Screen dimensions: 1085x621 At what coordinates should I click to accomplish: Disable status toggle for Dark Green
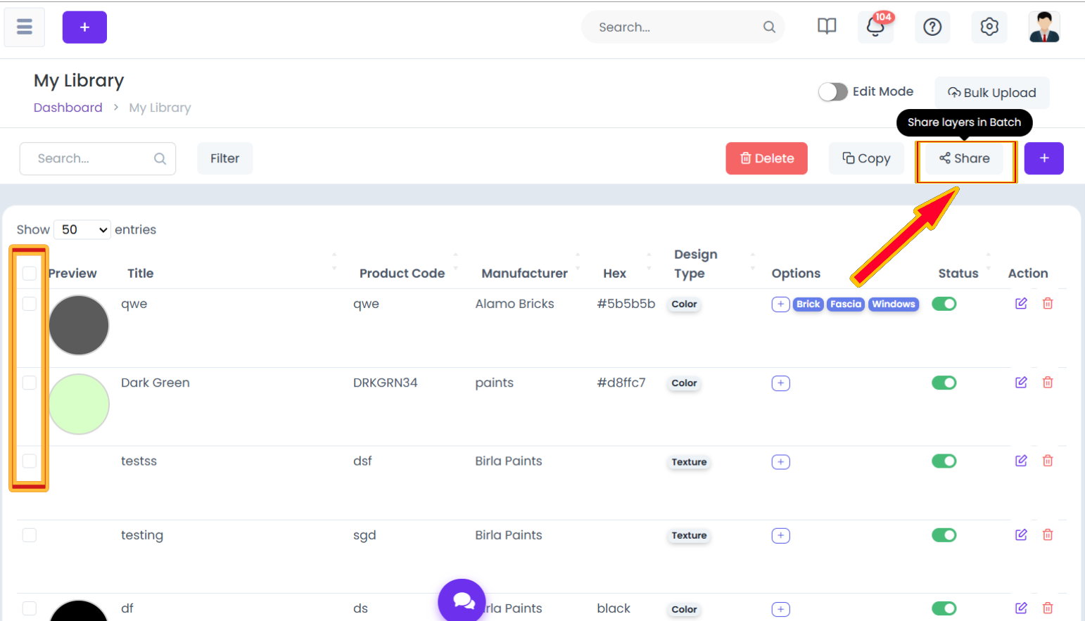tap(944, 383)
